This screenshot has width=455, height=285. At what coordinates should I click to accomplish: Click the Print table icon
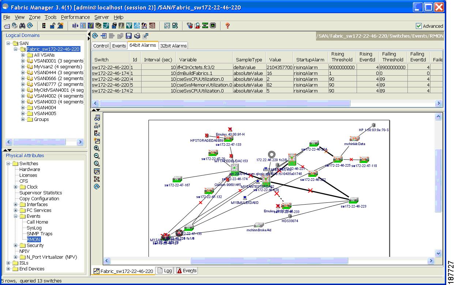tap(137, 35)
